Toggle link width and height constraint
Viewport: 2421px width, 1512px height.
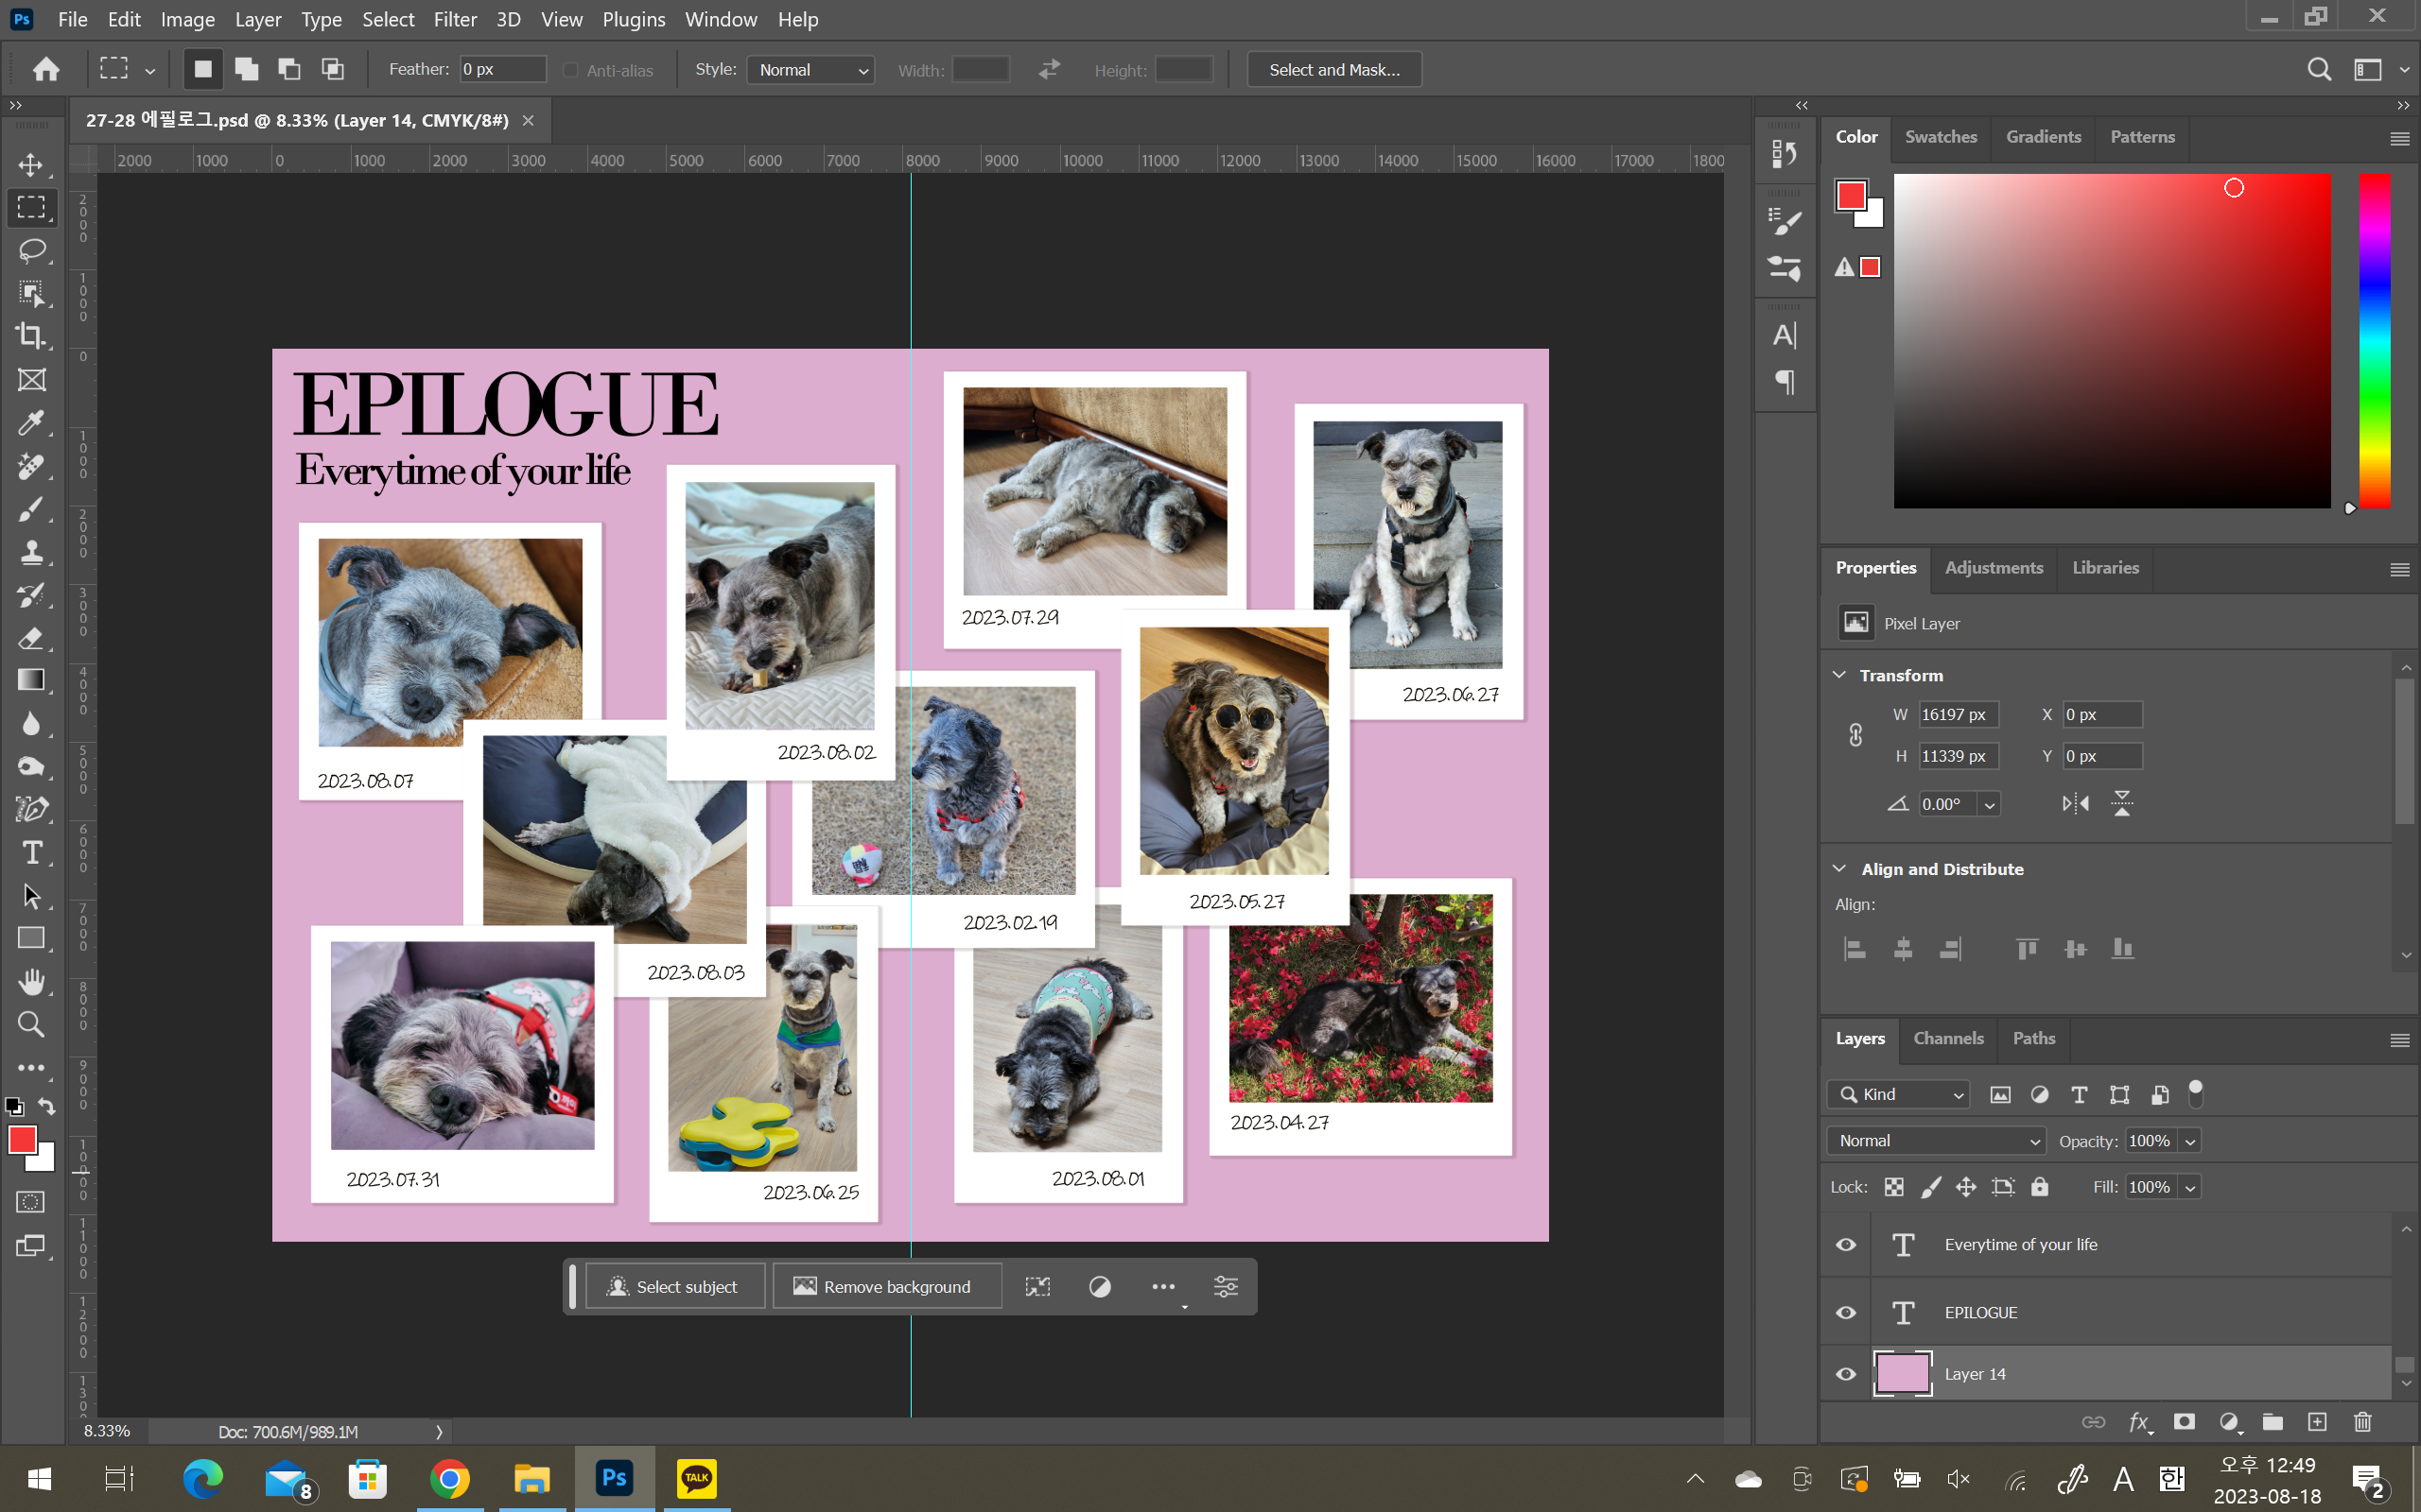click(1855, 735)
